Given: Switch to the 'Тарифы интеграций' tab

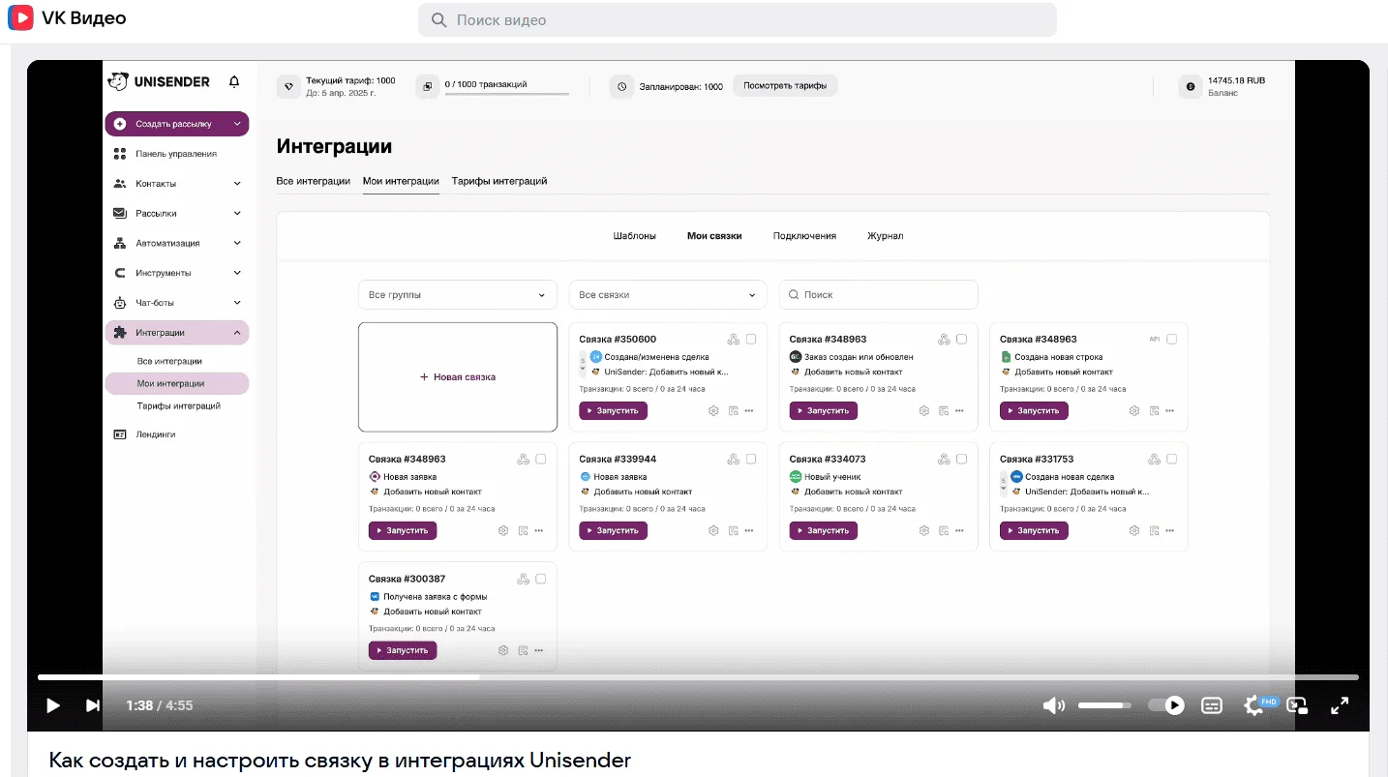Looking at the screenshot, I should (499, 181).
